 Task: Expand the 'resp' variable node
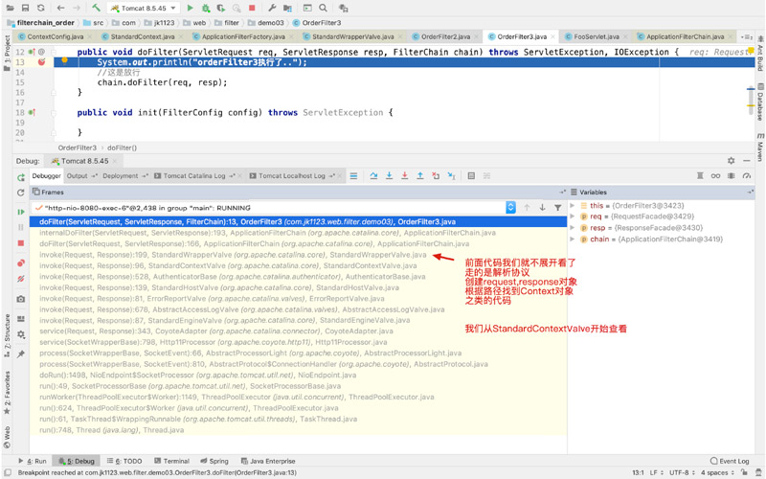coord(573,228)
